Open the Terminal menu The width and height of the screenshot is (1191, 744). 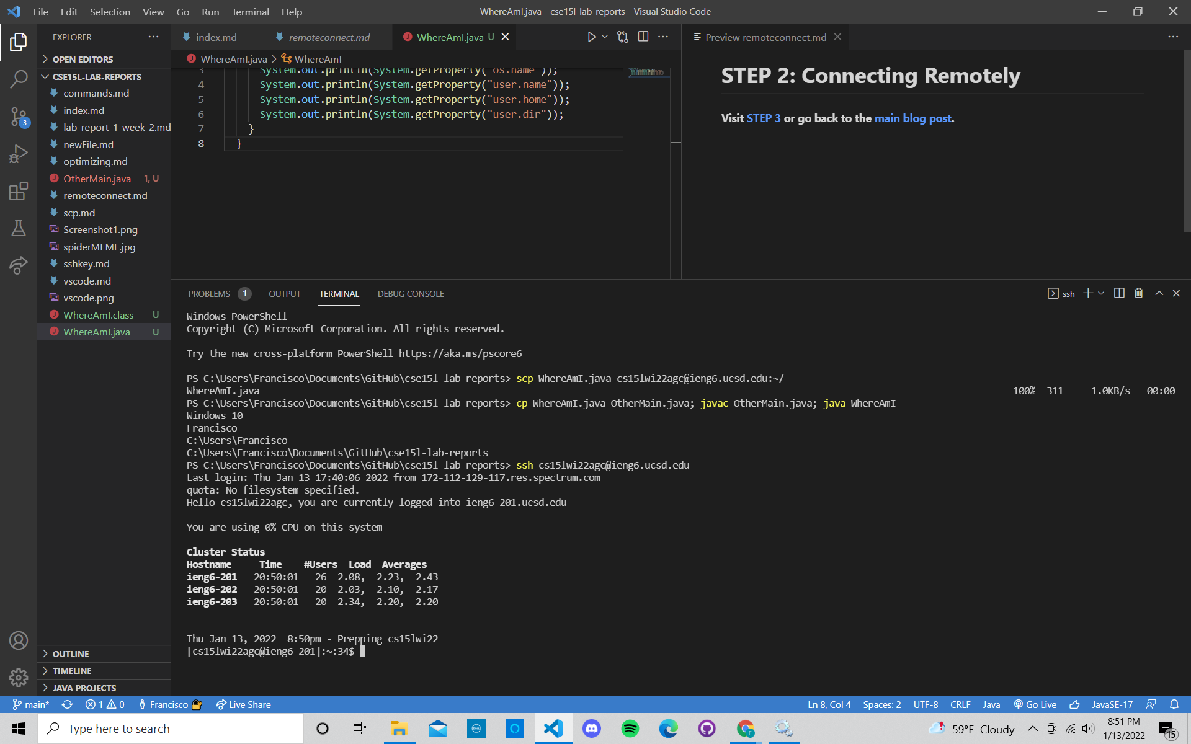pos(250,12)
